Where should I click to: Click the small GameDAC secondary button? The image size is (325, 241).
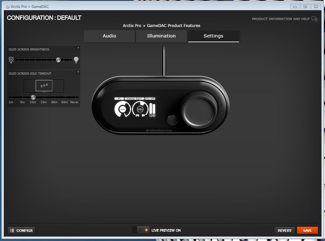pyautogui.click(x=172, y=120)
